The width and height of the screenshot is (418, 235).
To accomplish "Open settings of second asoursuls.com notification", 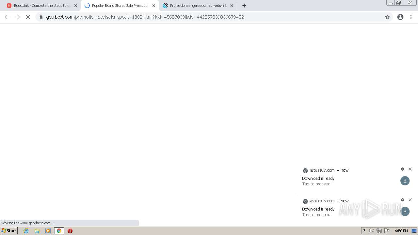I will tap(402, 200).
